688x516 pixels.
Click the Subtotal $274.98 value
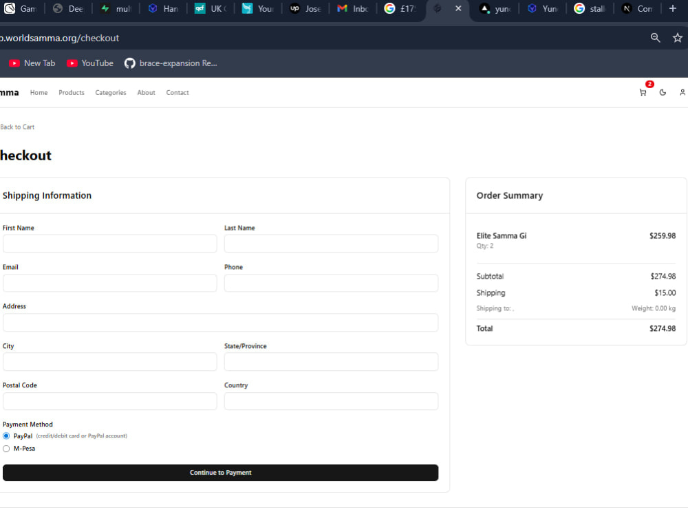tap(663, 276)
